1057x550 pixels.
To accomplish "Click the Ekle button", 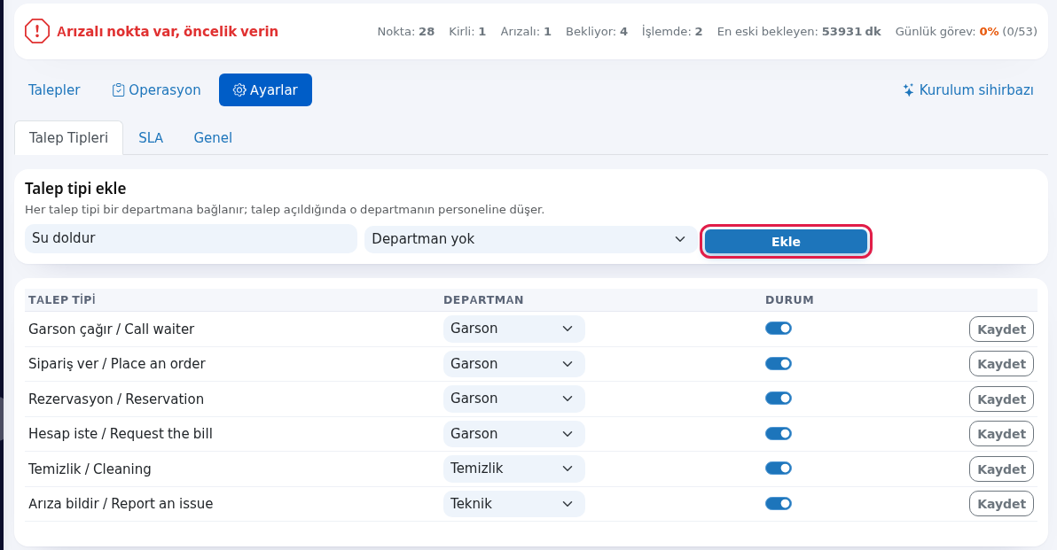I will (x=786, y=242).
